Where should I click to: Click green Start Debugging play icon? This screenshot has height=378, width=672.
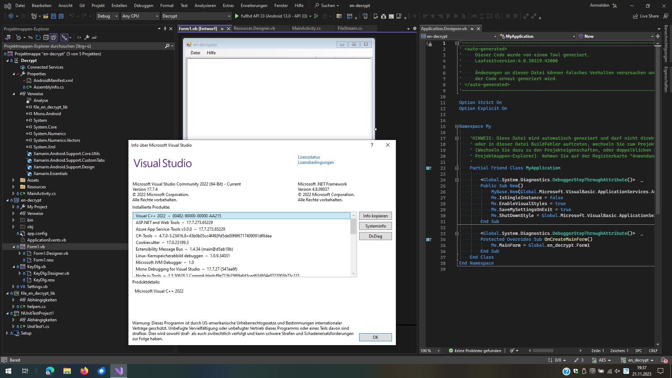point(237,16)
